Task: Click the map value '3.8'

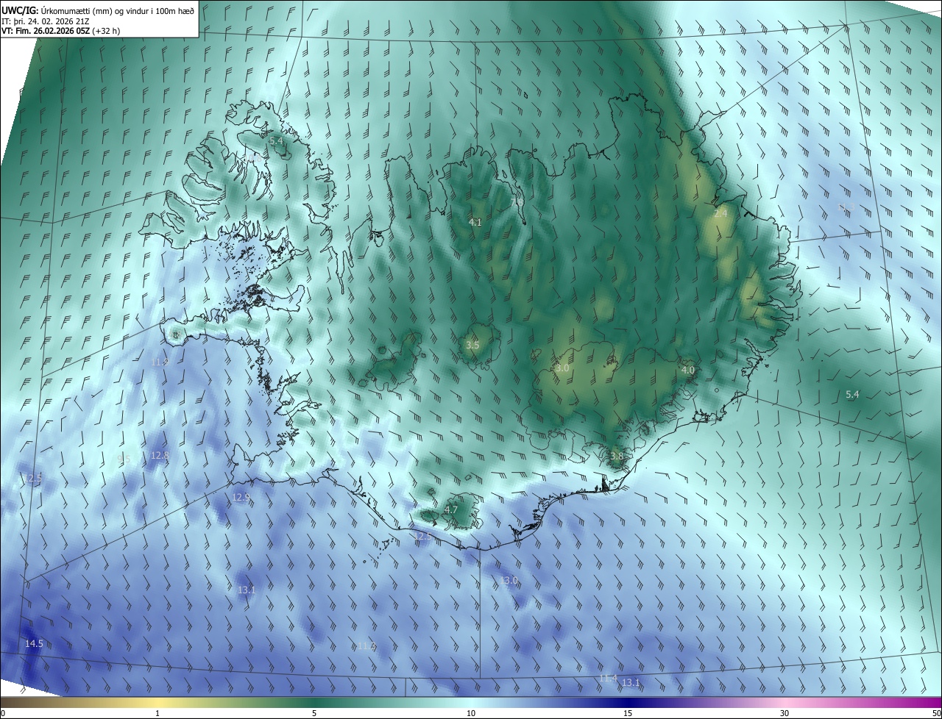Action: (x=617, y=456)
